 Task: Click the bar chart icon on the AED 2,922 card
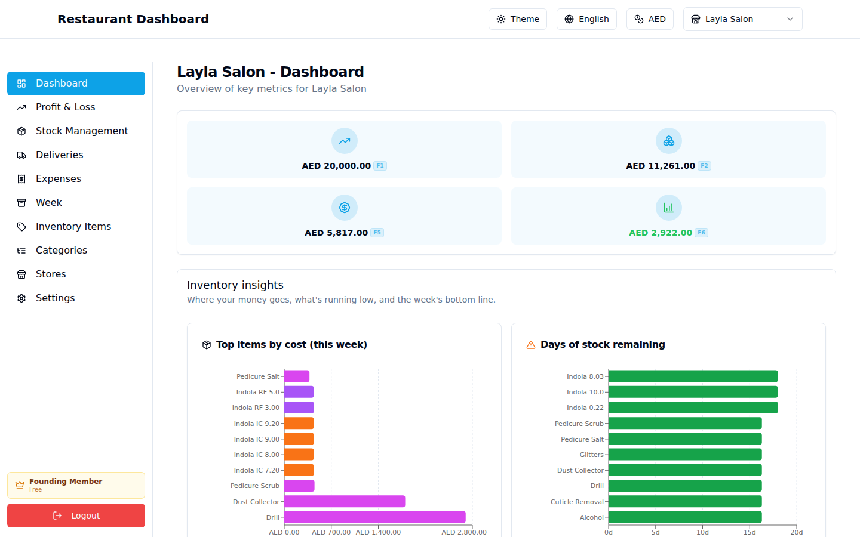[668, 208]
